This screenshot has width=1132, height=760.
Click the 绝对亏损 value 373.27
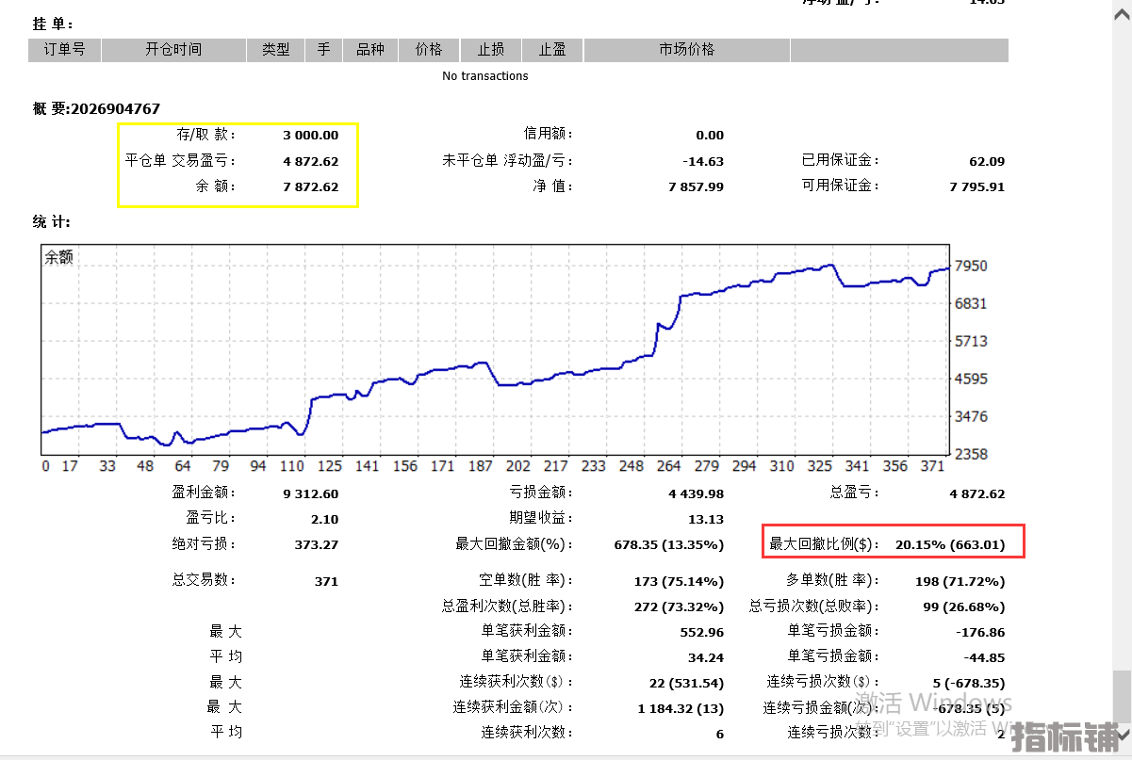pyautogui.click(x=317, y=544)
